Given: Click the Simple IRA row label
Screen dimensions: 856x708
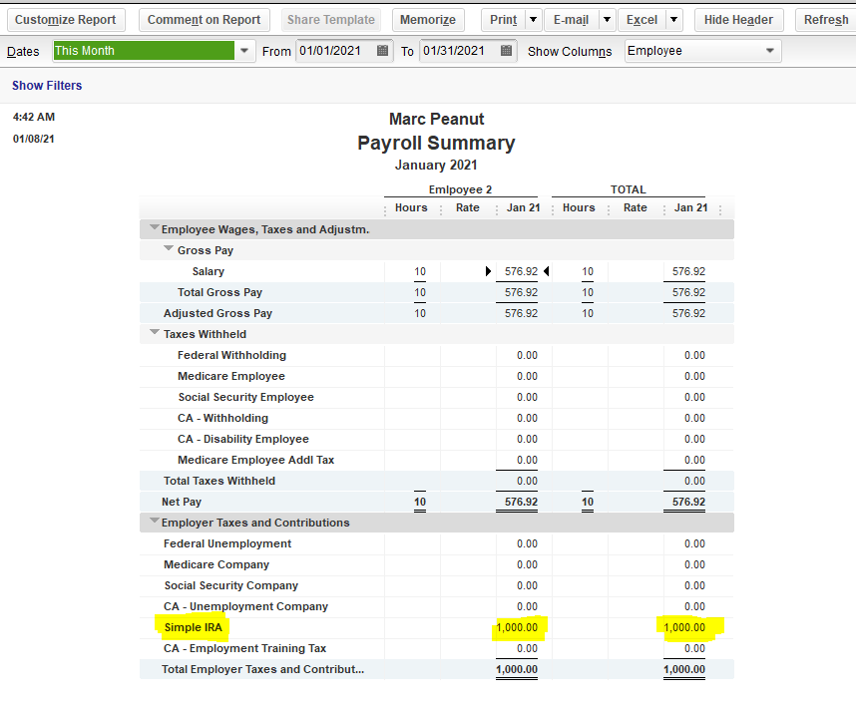Looking at the screenshot, I should click(x=193, y=627).
